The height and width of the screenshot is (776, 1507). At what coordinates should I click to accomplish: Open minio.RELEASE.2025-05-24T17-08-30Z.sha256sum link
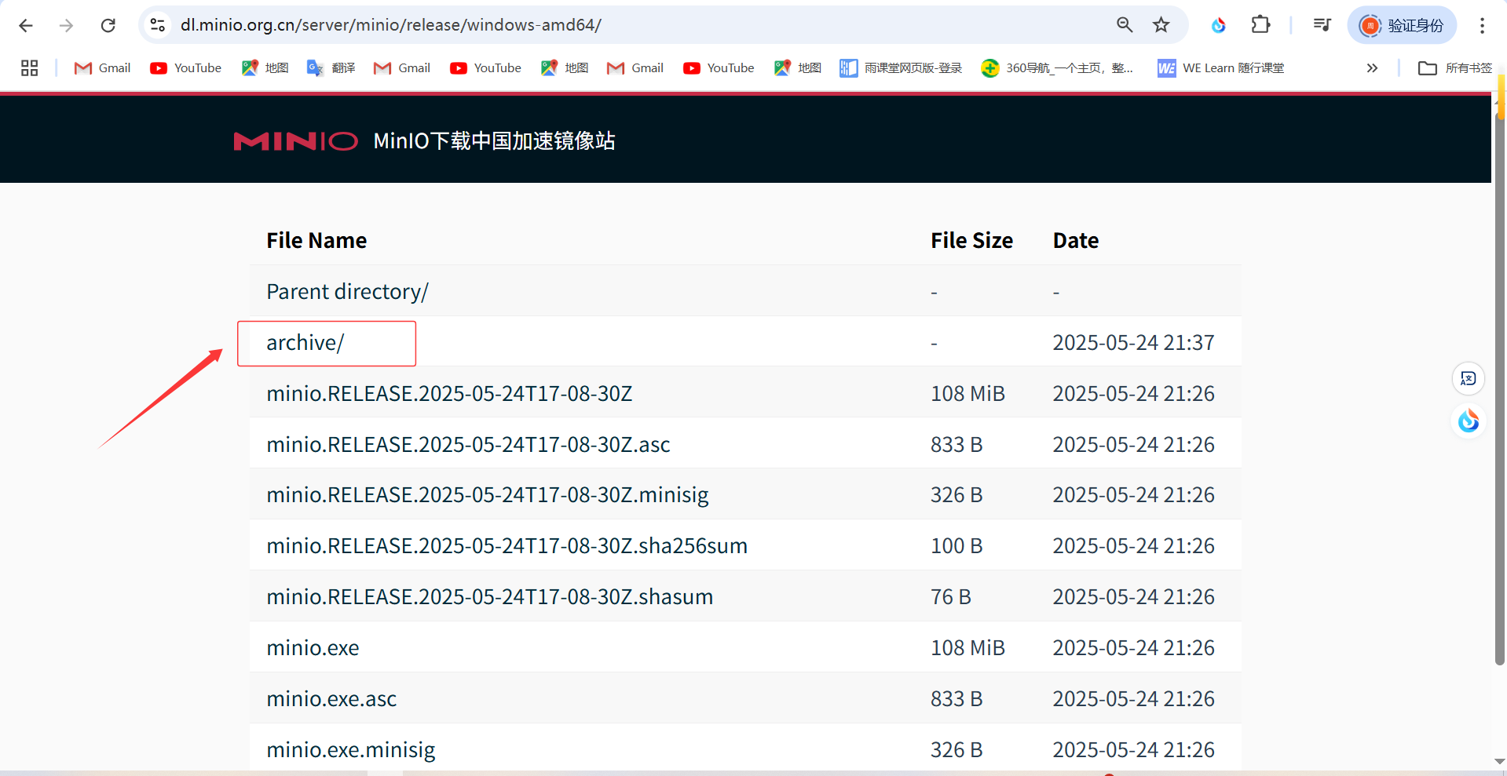pyautogui.click(x=507, y=546)
